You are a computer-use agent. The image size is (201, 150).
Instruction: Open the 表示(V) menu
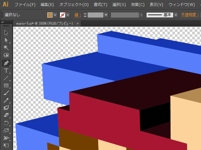click(x=156, y=5)
